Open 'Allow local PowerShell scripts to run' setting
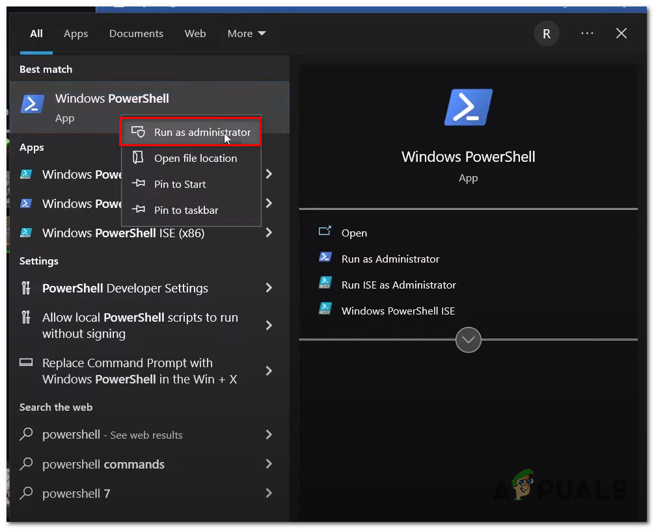This screenshot has height=529, width=654. pyautogui.click(x=149, y=326)
